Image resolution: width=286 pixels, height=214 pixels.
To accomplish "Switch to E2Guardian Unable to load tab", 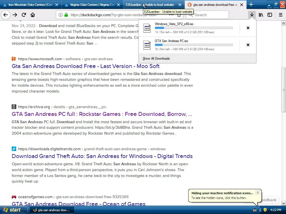I will coord(154,5).
